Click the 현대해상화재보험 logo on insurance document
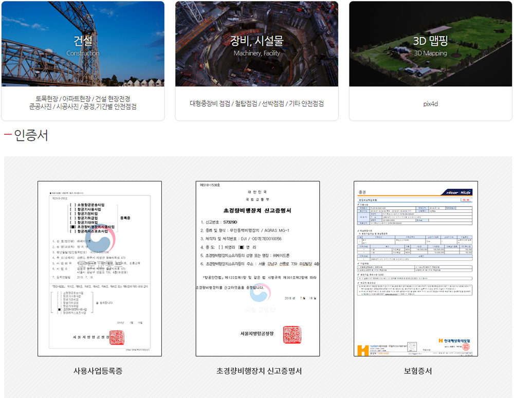This screenshot has width=514, height=398. tap(453, 340)
